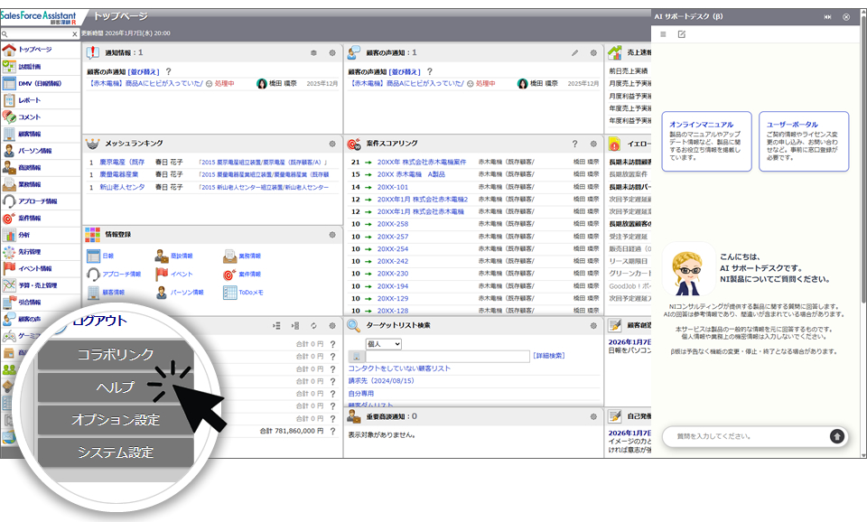Click the help icon in 案件スコアリング header

coord(575,144)
